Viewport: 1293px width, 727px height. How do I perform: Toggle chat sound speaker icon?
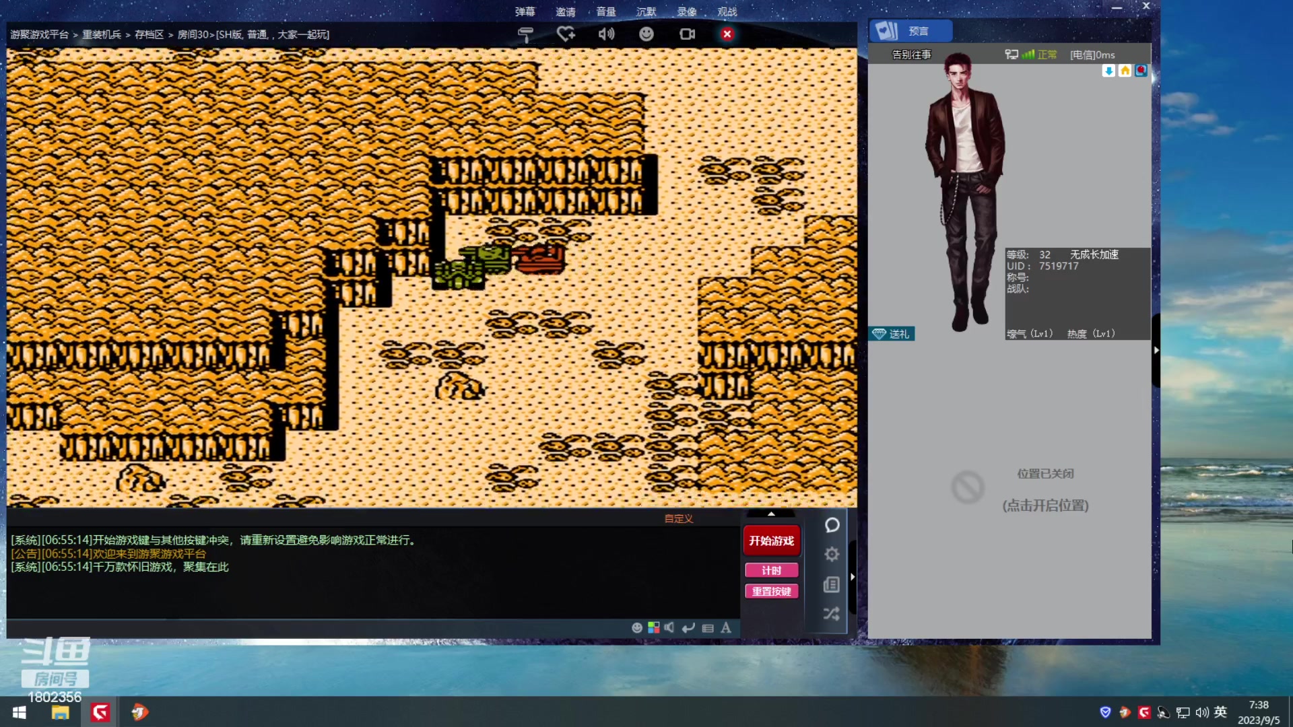(669, 628)
